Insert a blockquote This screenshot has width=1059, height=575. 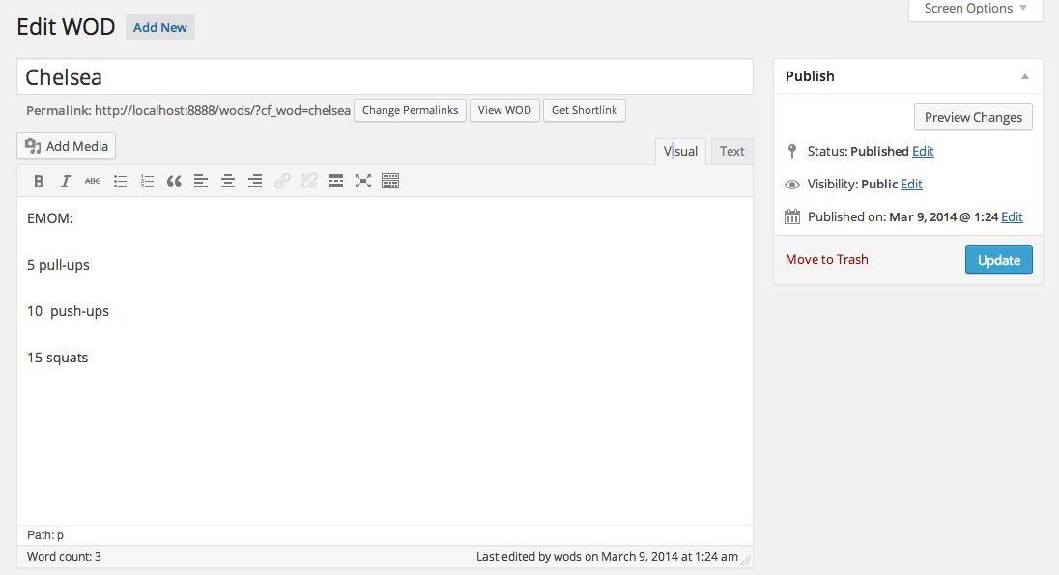(174, 181)
